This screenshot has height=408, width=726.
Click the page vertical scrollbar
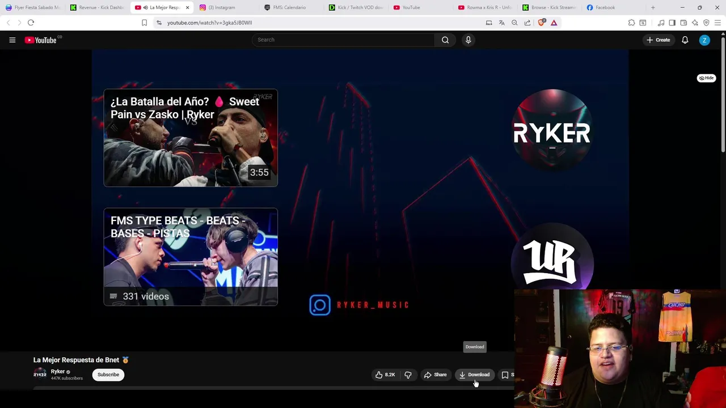tap(723, 93)
